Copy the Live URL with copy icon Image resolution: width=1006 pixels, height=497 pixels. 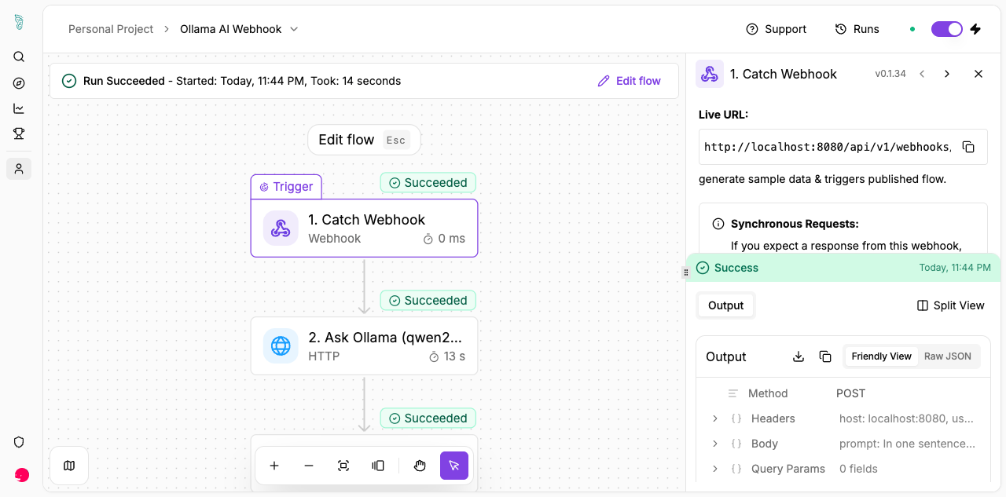(x=969, y=147)
